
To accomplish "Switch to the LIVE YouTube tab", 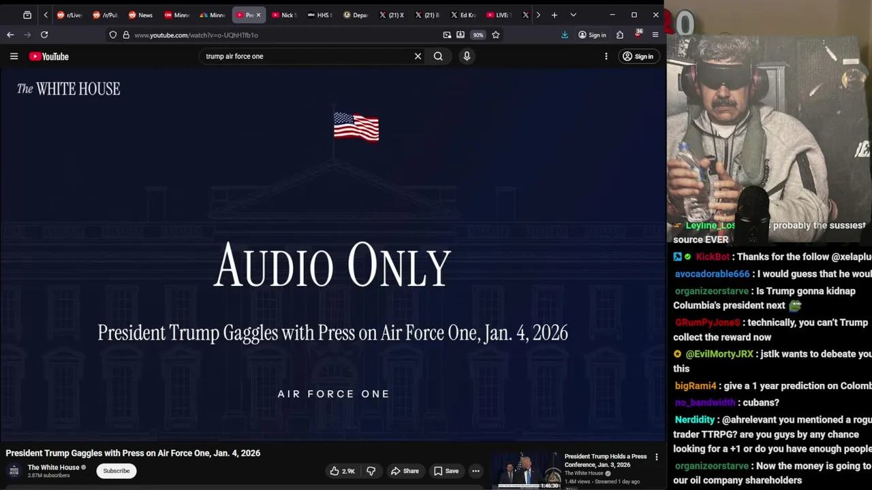I will 499,15.
